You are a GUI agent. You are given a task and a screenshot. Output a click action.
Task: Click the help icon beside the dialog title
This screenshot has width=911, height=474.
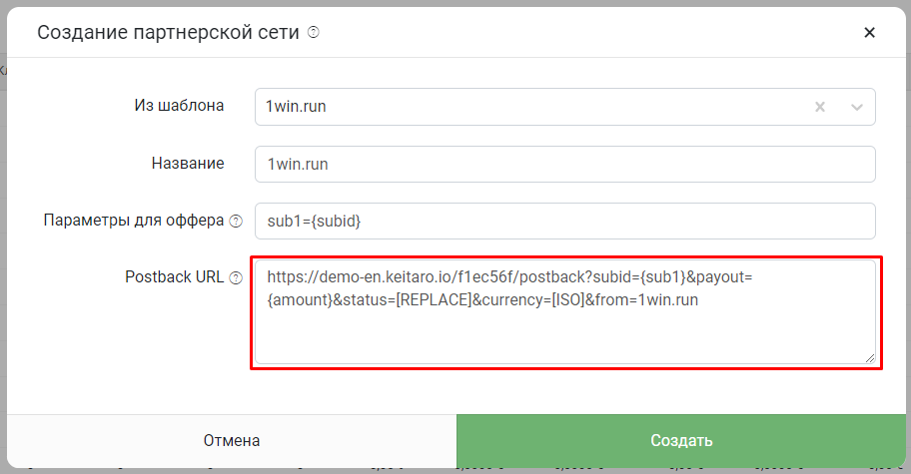point(314,33)
